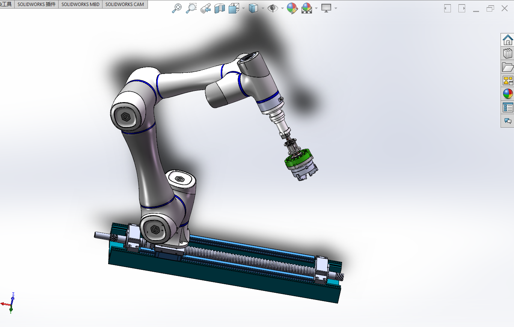Expand the Apply Scene dropdown arrow

[317, 8]
